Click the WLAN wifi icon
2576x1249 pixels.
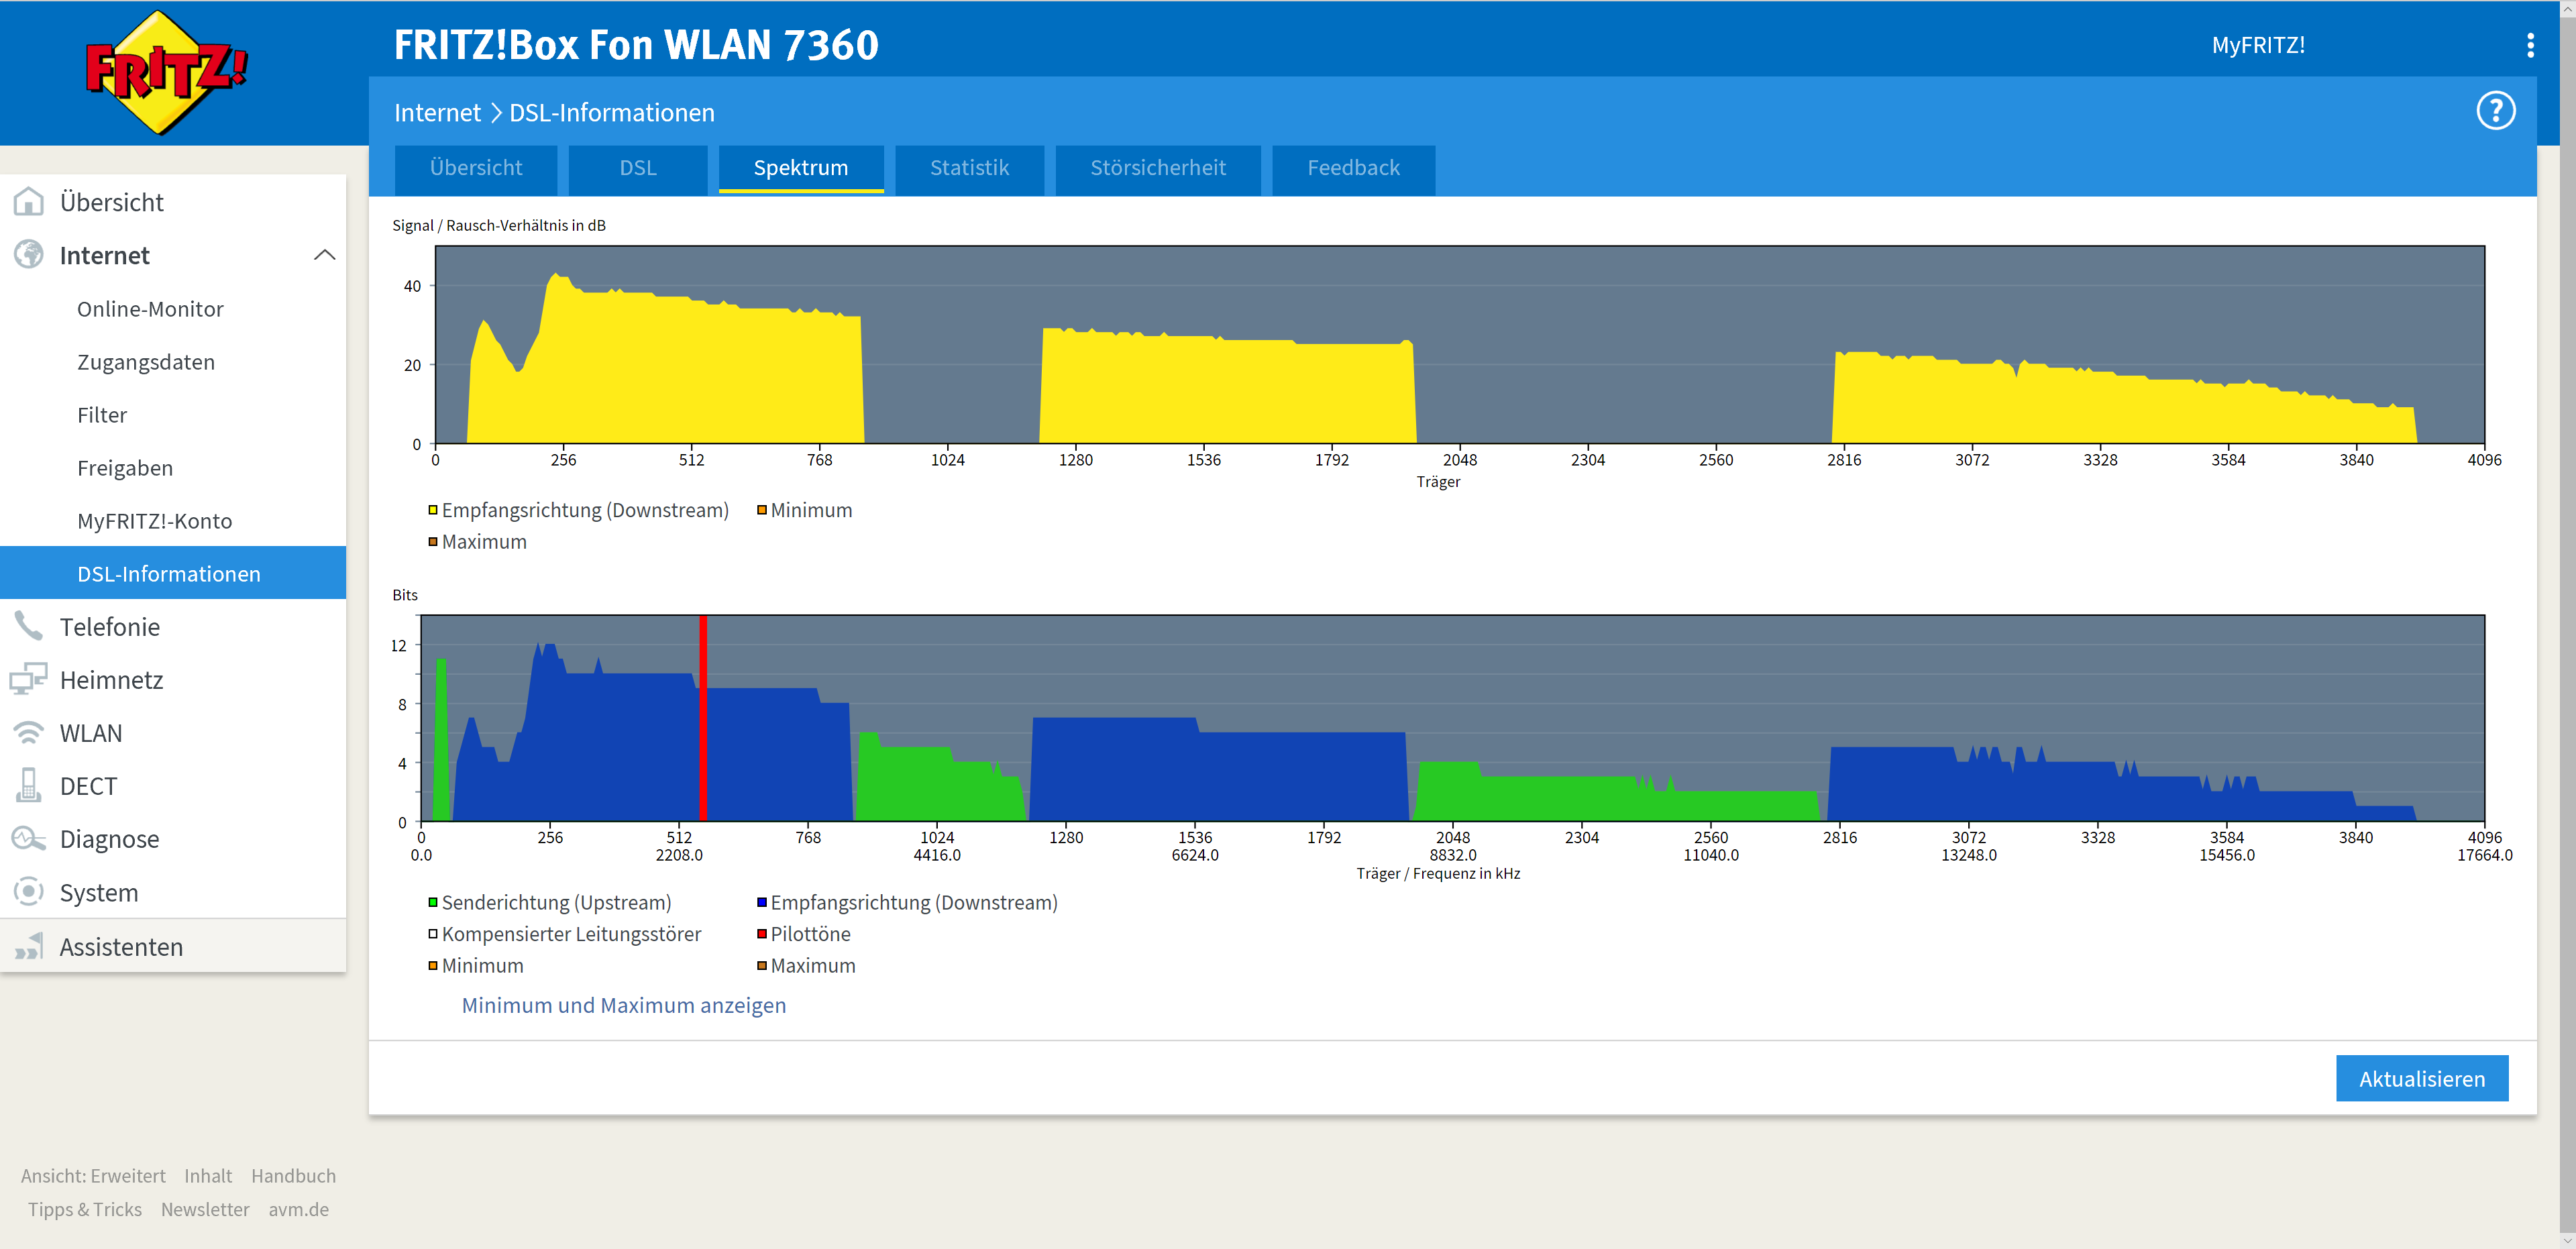pyautogui.click(x=29, y=733)
